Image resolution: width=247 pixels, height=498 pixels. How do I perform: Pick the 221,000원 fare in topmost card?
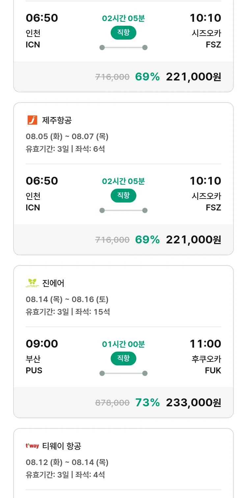point(193,77)
